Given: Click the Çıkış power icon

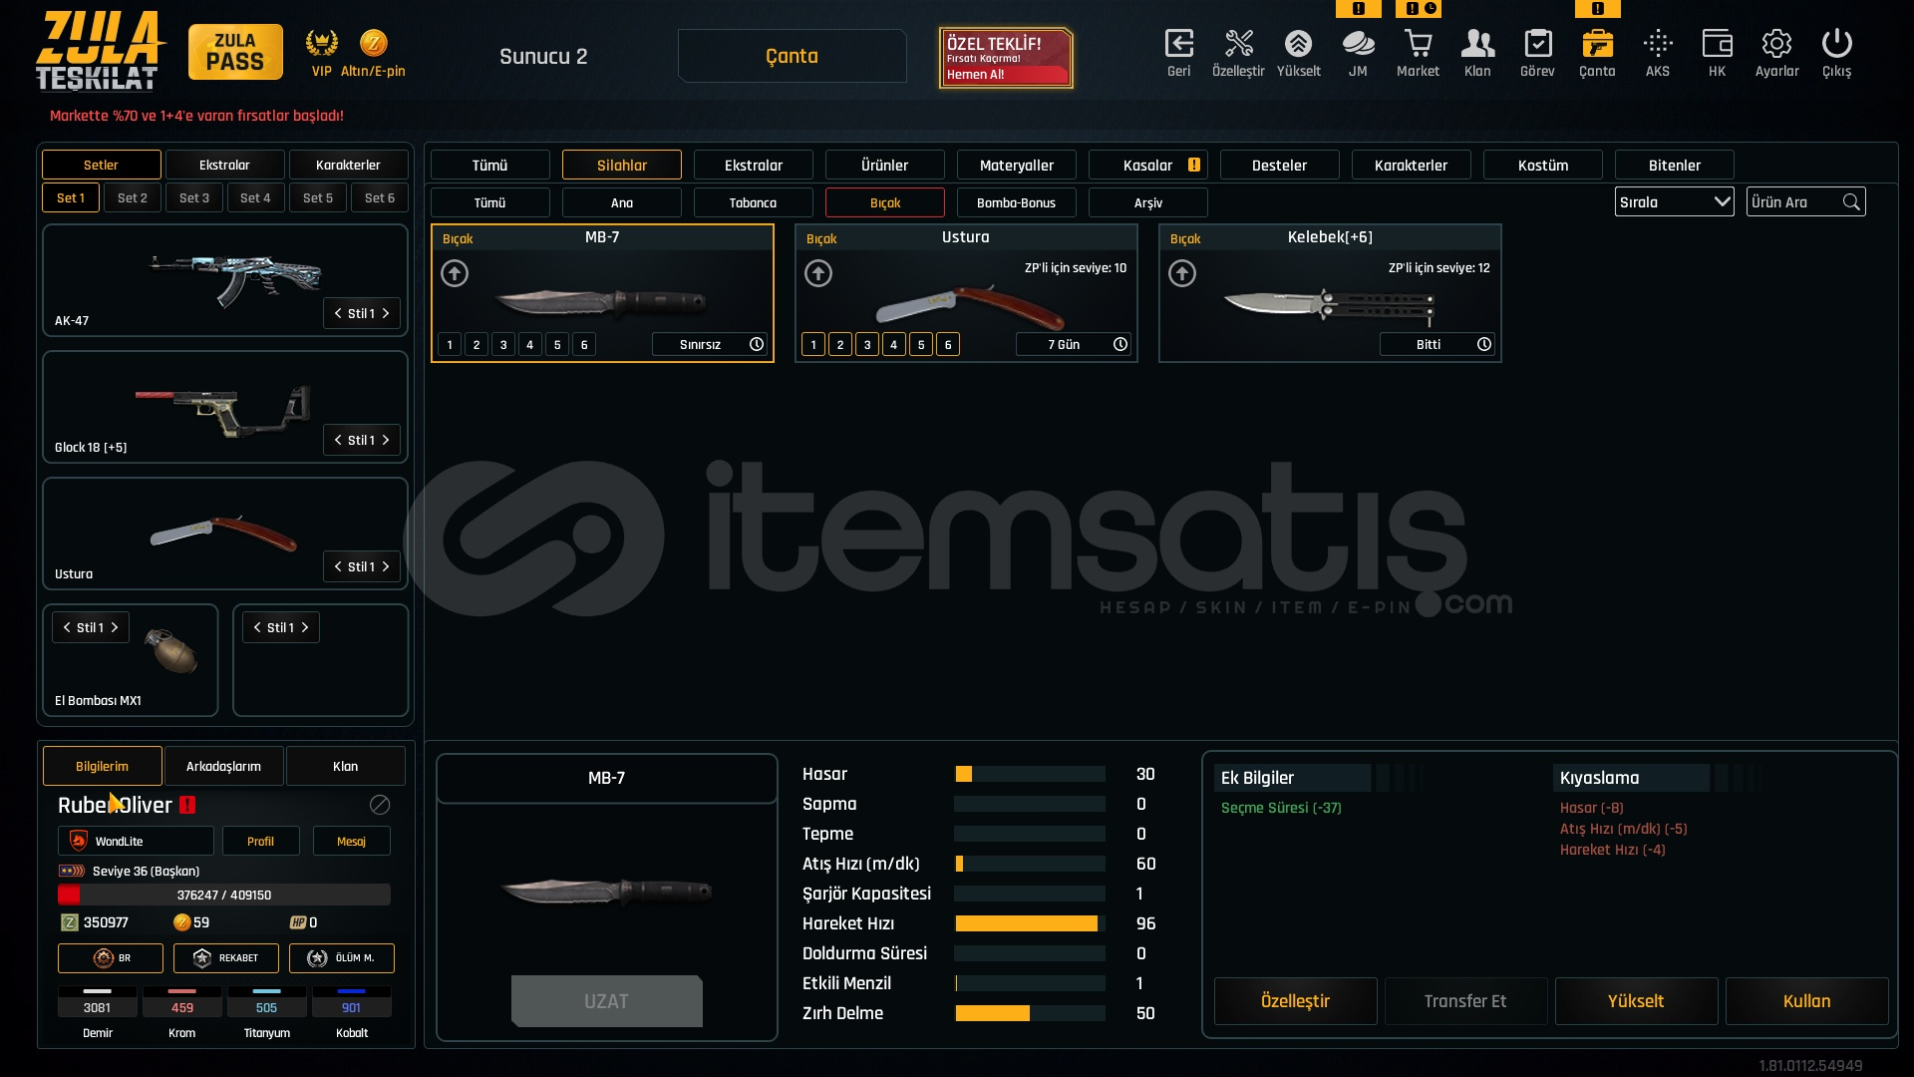Looking at the screenshot, I should (x=1836, y=45).
